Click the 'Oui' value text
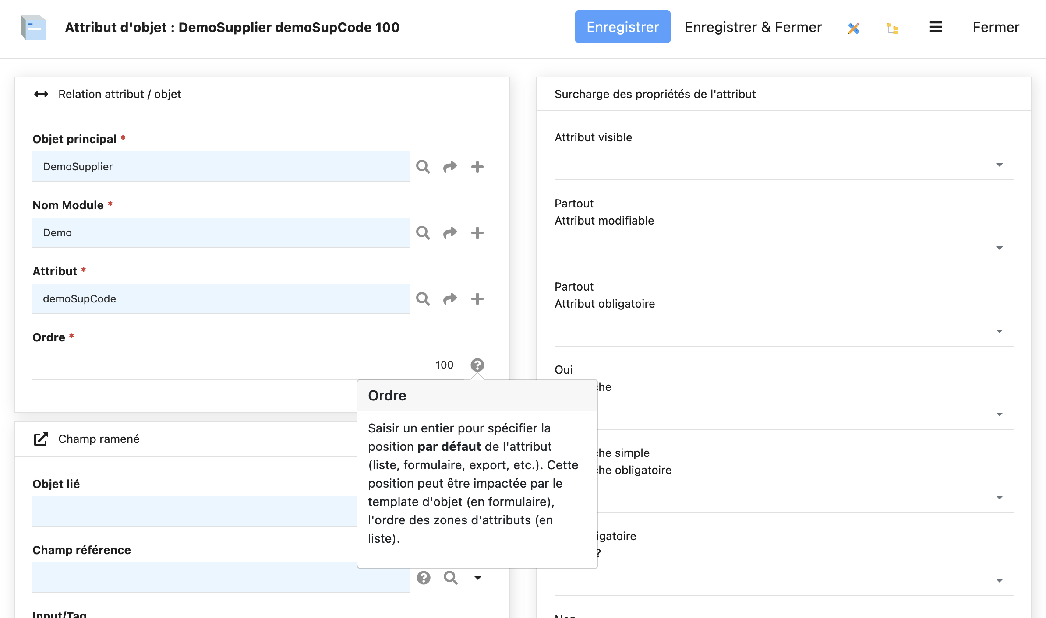Screen dimensions: 1046x618 click(563, 370)
